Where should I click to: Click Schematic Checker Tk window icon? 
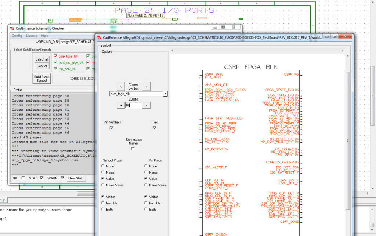(x=12, y=28)
